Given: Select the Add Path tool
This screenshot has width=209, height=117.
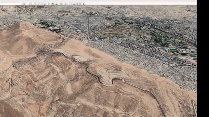Looking at the screenshot, I should coord(42,4).
